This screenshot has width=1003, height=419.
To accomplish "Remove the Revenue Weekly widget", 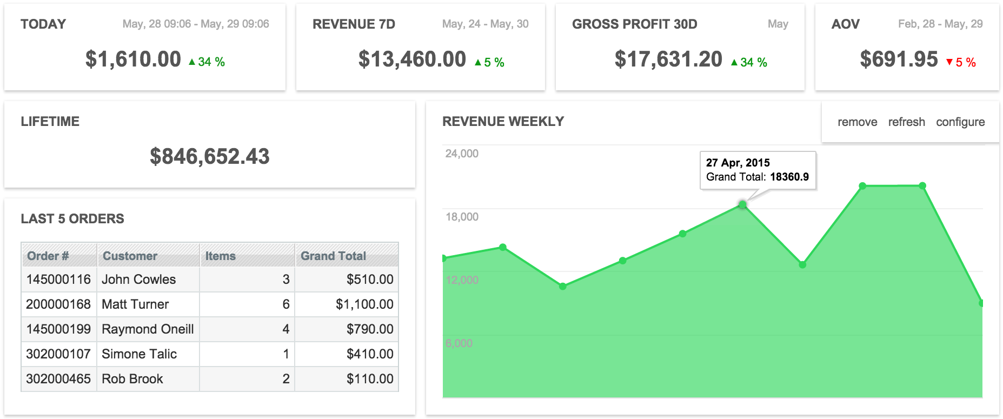I will click(857, 122).
